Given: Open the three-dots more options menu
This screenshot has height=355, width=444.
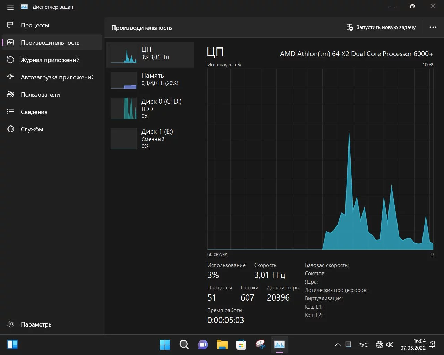Looking at the screenshot, I should point(433,27).
